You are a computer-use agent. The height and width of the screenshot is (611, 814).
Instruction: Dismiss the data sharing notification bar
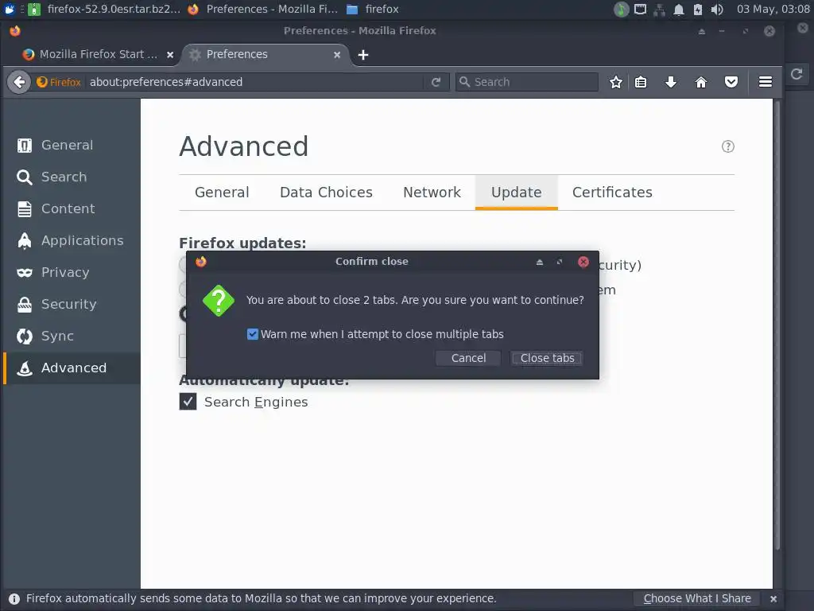click(773, 598)
